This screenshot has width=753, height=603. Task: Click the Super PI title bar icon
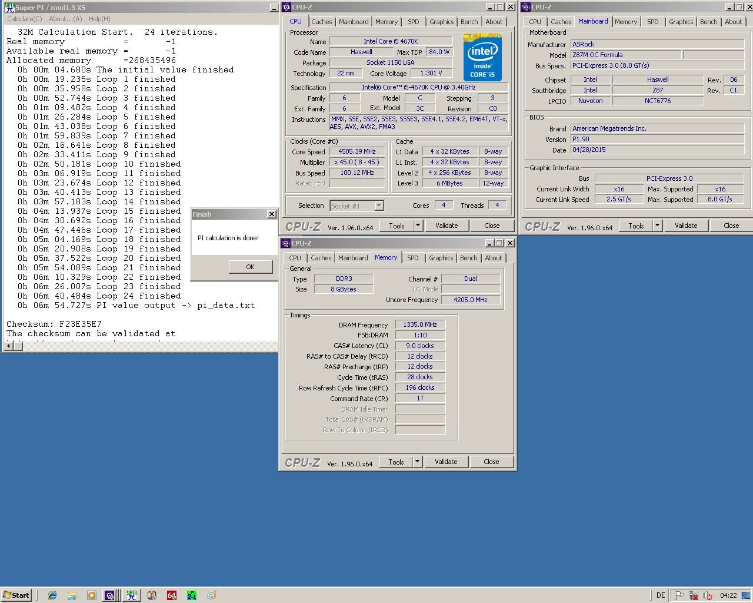point(9,8)
